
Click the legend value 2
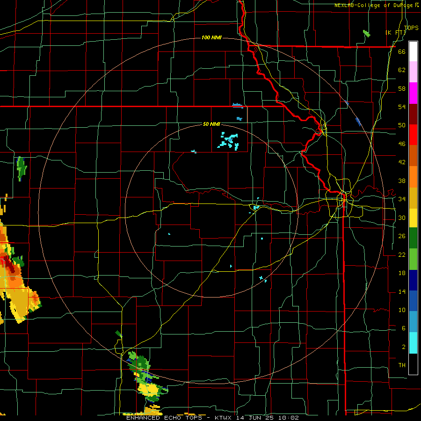[x=403, y=347]
